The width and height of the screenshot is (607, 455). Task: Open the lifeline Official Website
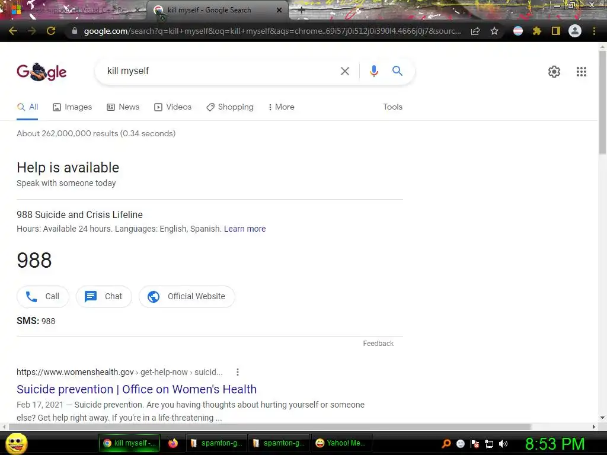187,297
